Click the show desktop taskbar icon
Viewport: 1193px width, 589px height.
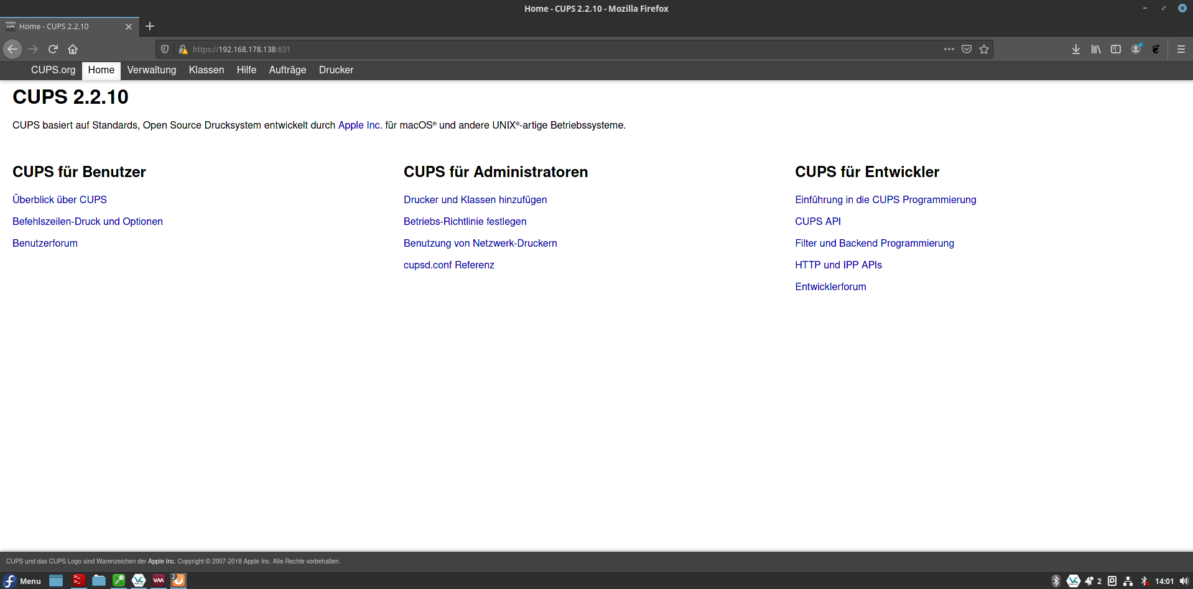point(56,580)
